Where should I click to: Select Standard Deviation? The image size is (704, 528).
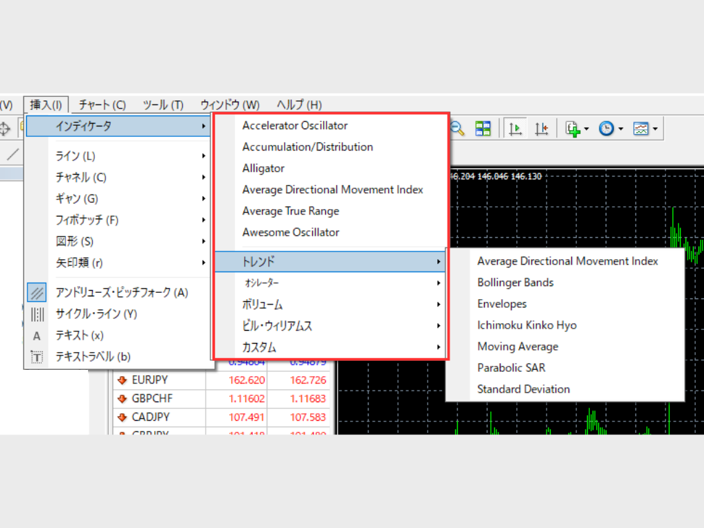[566, 389]
